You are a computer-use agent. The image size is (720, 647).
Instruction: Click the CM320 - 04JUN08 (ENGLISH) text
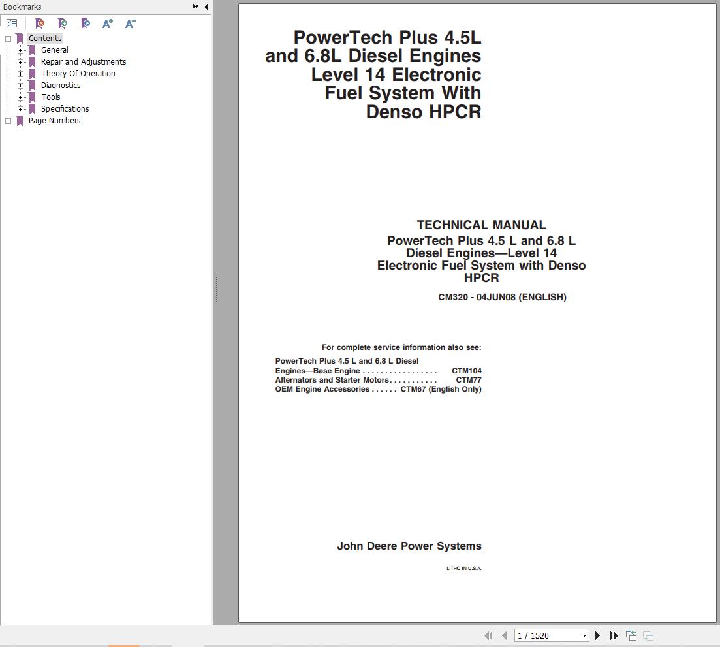coord(503,297)
